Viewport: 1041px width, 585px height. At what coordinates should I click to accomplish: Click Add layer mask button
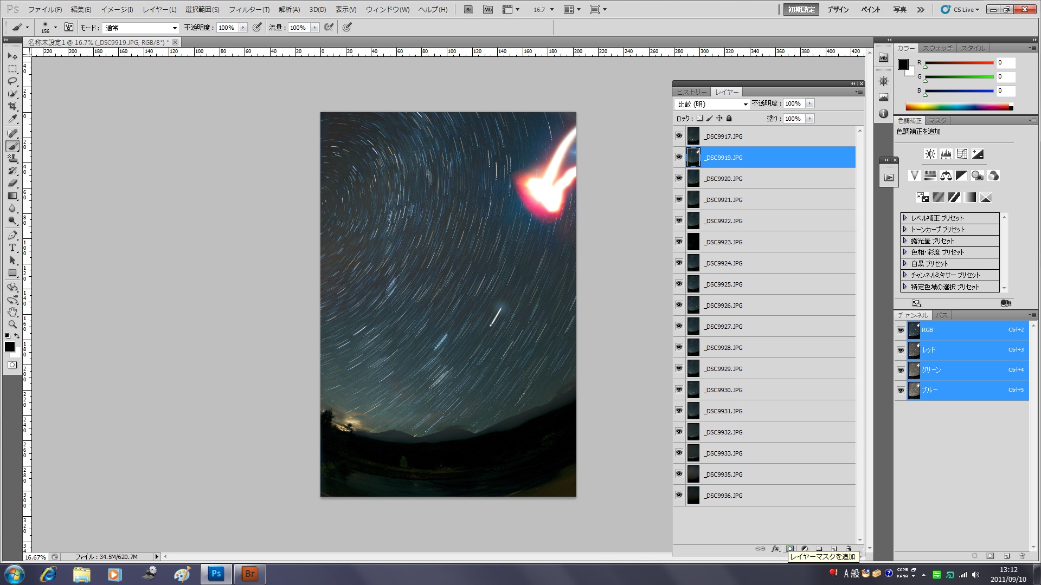[790, 549]
